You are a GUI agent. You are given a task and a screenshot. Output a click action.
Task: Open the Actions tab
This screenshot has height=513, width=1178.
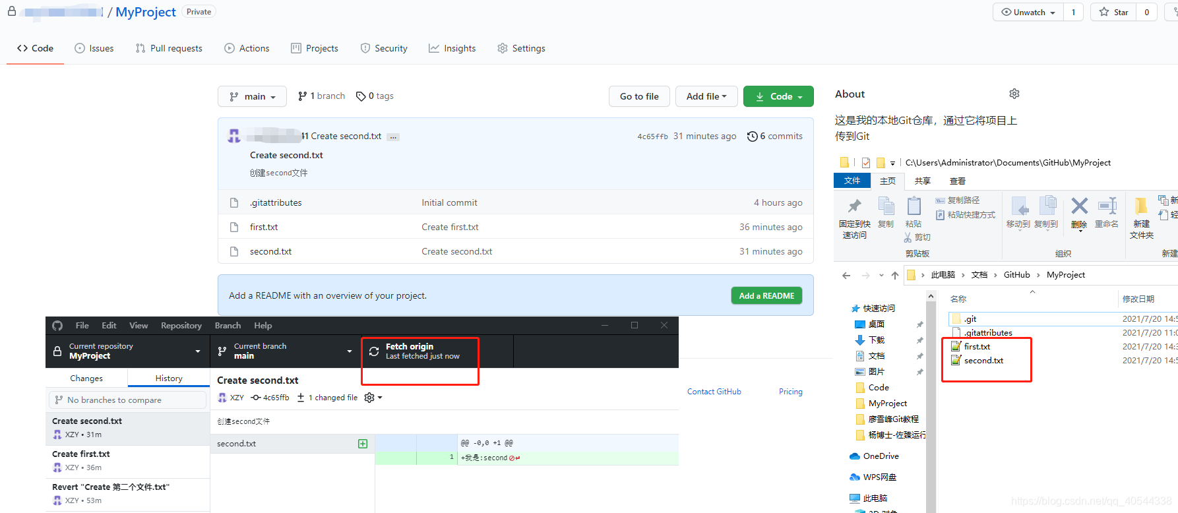pos(247,48)
